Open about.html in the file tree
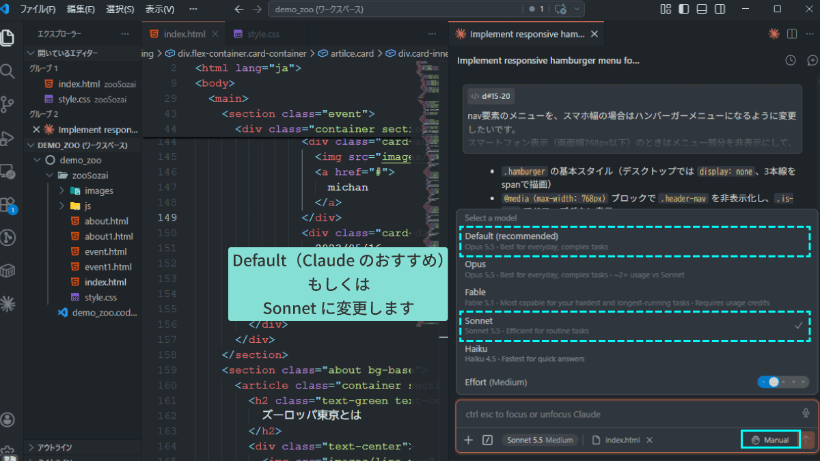This screenshot has height=461, width=820. pos(106,221)
